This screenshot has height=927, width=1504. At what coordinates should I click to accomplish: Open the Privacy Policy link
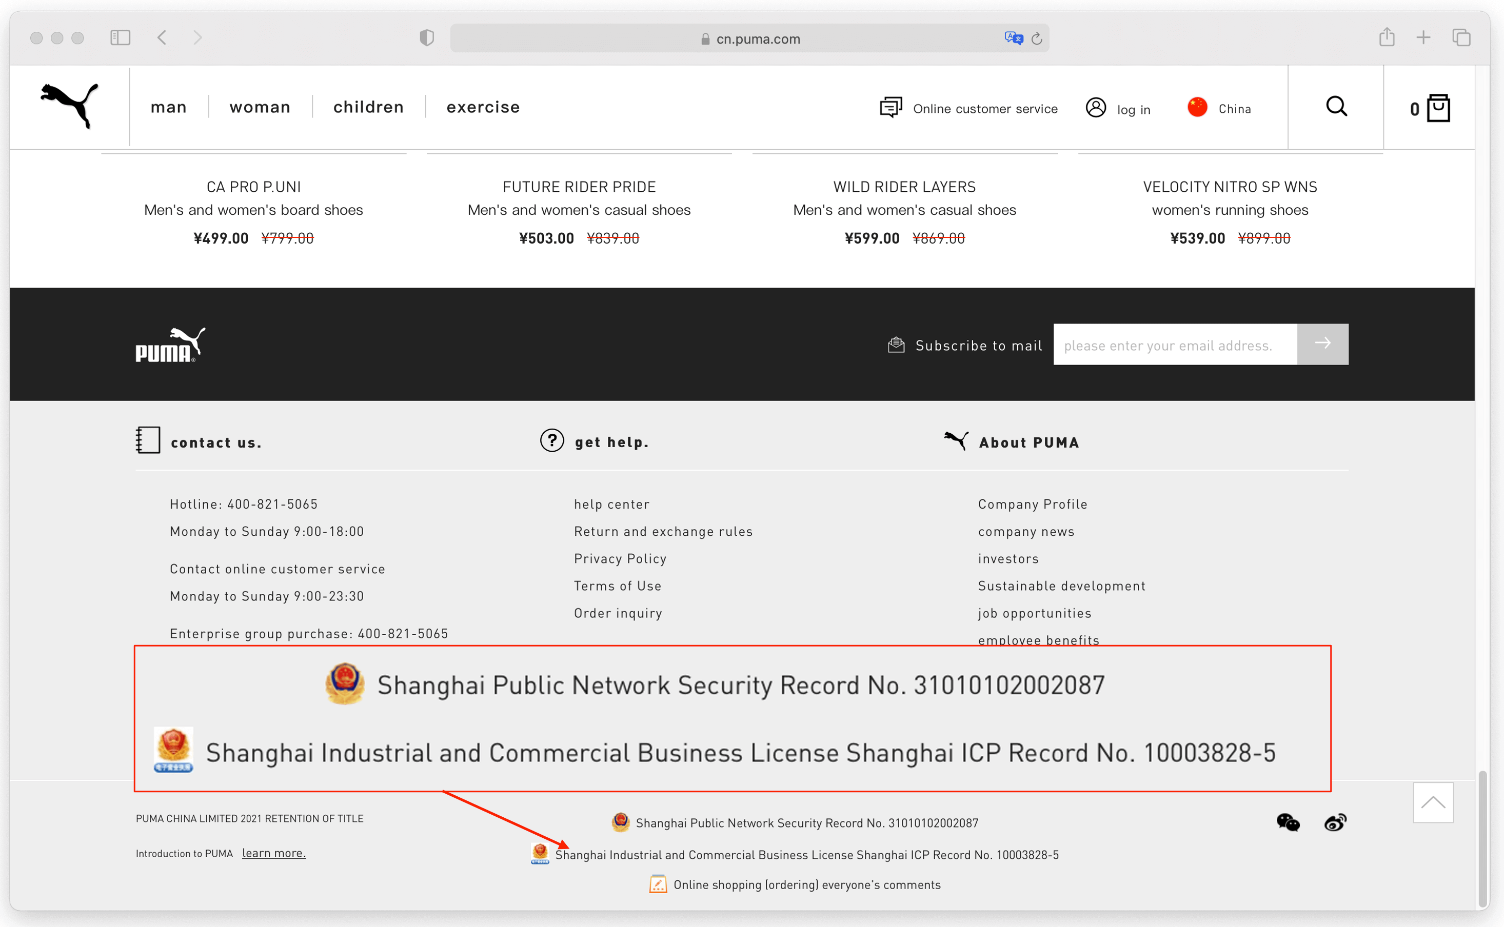click(620, 558)
